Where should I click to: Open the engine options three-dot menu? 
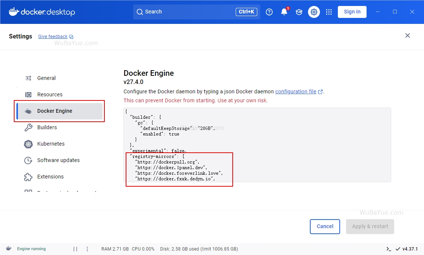click(87, 249)
